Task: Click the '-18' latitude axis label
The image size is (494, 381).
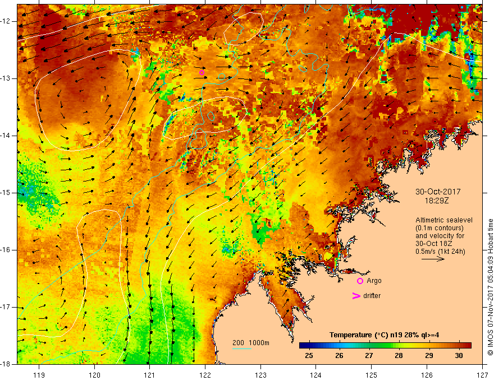Action: [6, 364]
